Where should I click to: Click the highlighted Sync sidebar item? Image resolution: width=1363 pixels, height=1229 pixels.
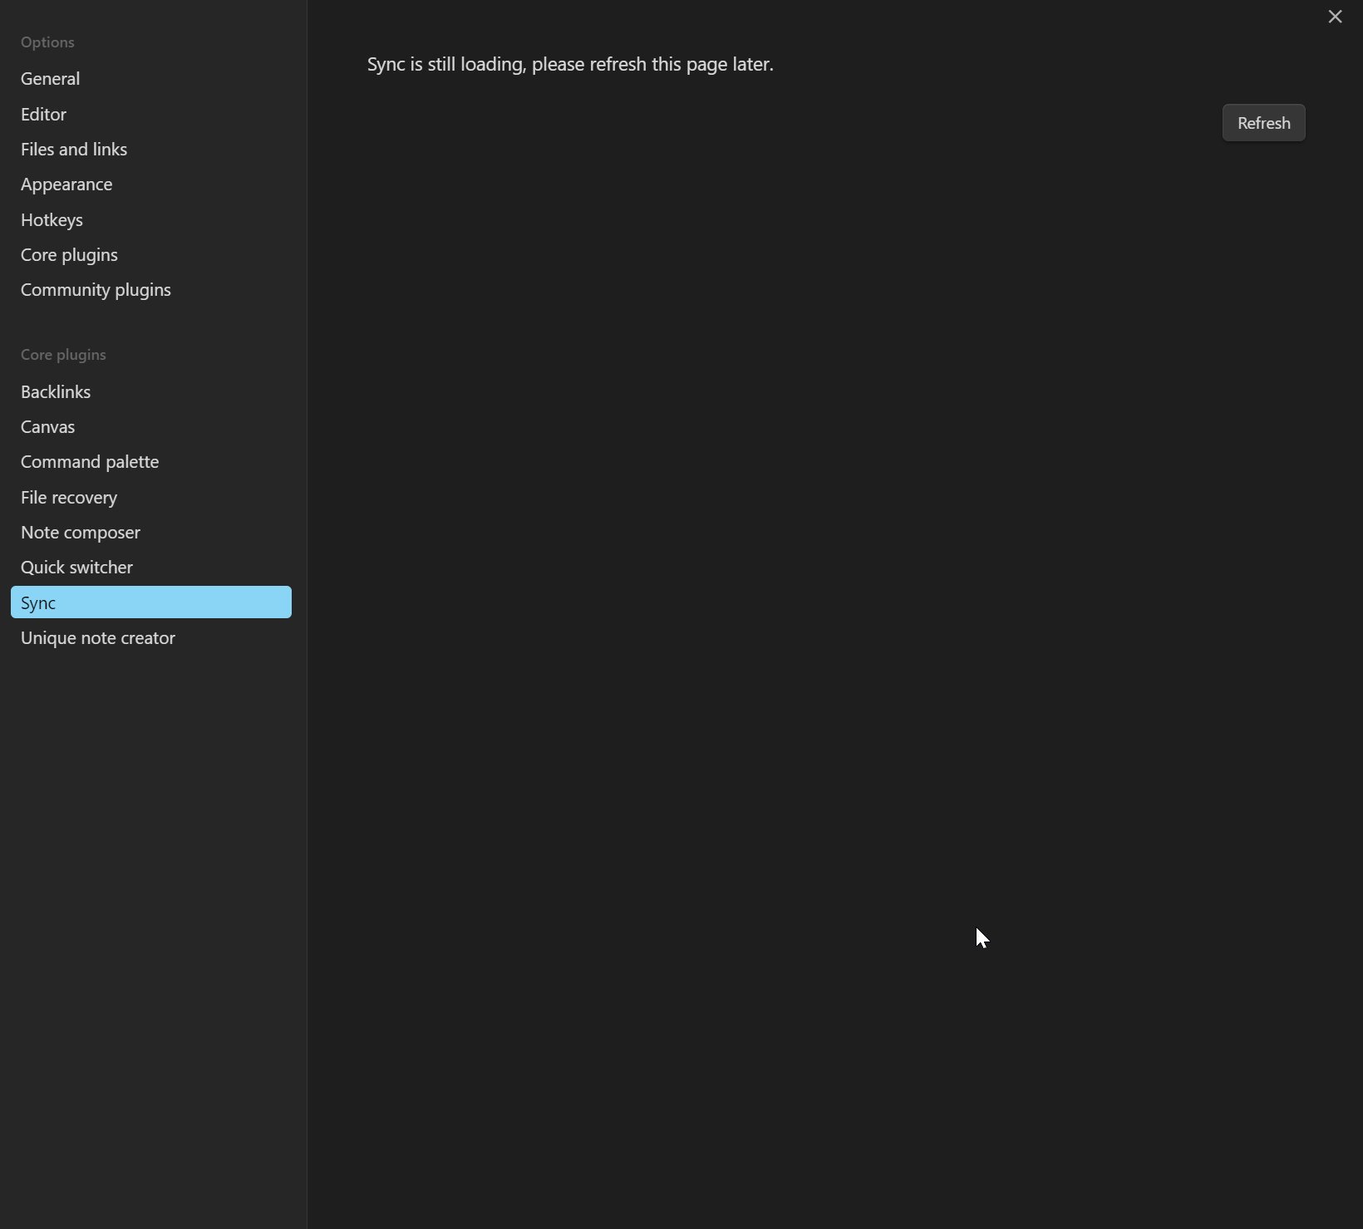pyautogui.click(x=150, y=602)
